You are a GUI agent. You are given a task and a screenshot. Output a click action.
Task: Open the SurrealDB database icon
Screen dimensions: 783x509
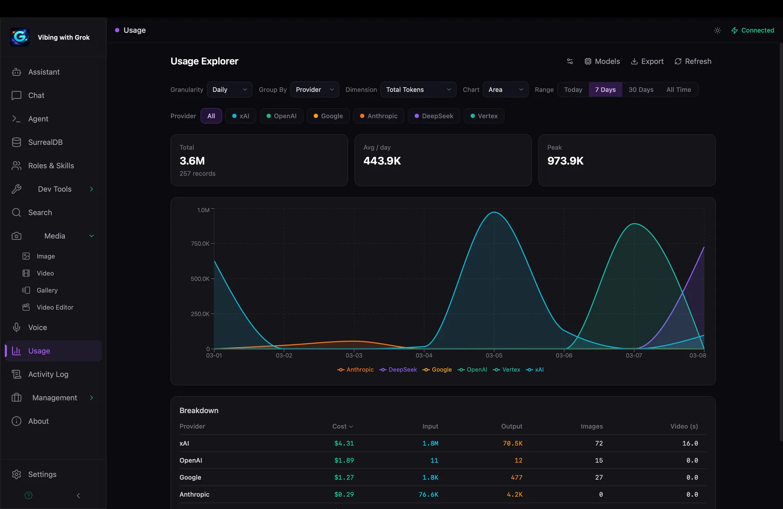point(16,142)
